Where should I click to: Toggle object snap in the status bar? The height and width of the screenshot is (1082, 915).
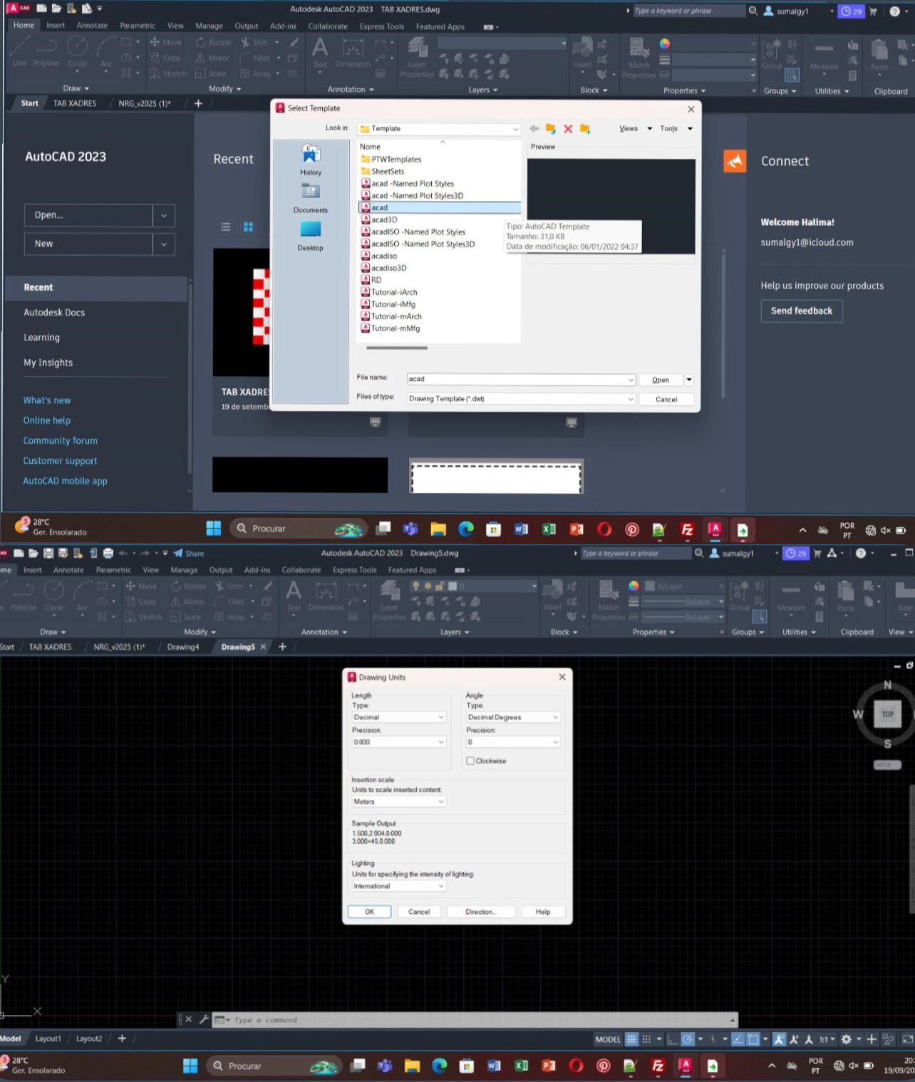click(x=753, y=1039)
